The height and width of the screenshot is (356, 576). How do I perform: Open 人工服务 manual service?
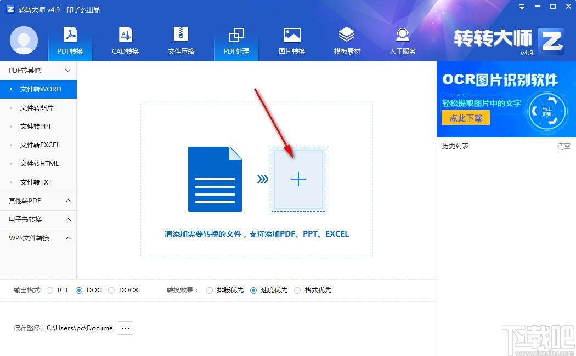pos(402,41)
